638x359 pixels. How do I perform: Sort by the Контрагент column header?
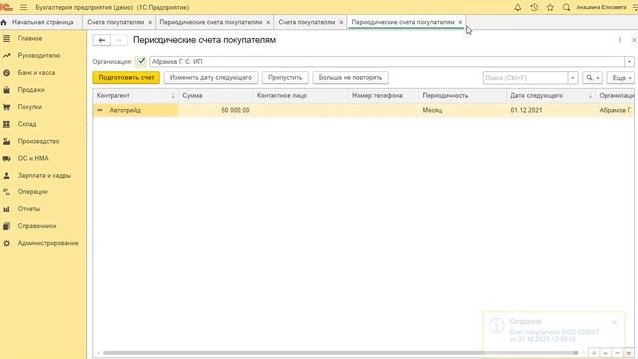pos(136,96)
